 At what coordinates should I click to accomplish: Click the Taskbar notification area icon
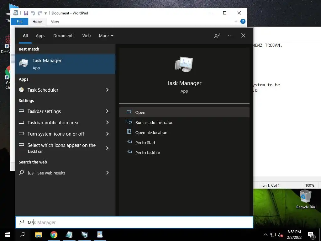tap(21, 122)
